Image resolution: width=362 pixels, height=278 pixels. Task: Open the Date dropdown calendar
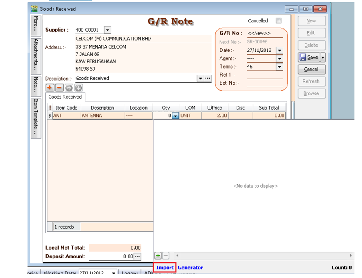point(279,51)
